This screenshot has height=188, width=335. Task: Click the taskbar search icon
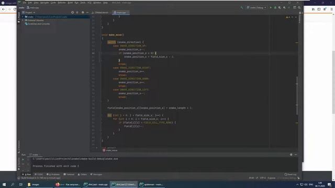[13, 184]
